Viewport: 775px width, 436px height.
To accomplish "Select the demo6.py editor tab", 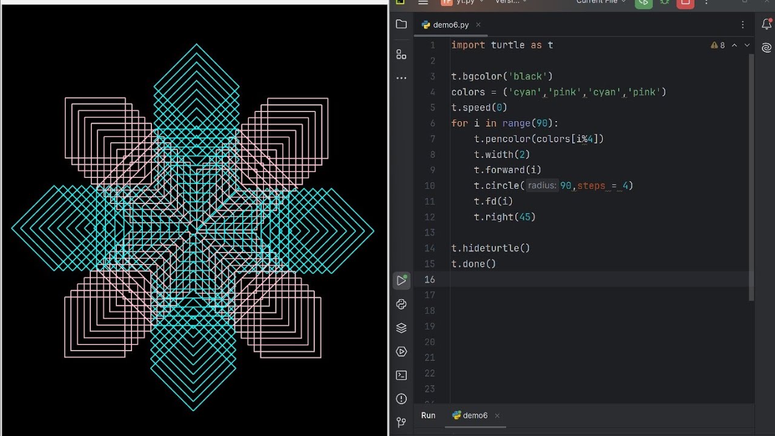I will (x=450, y=25).
